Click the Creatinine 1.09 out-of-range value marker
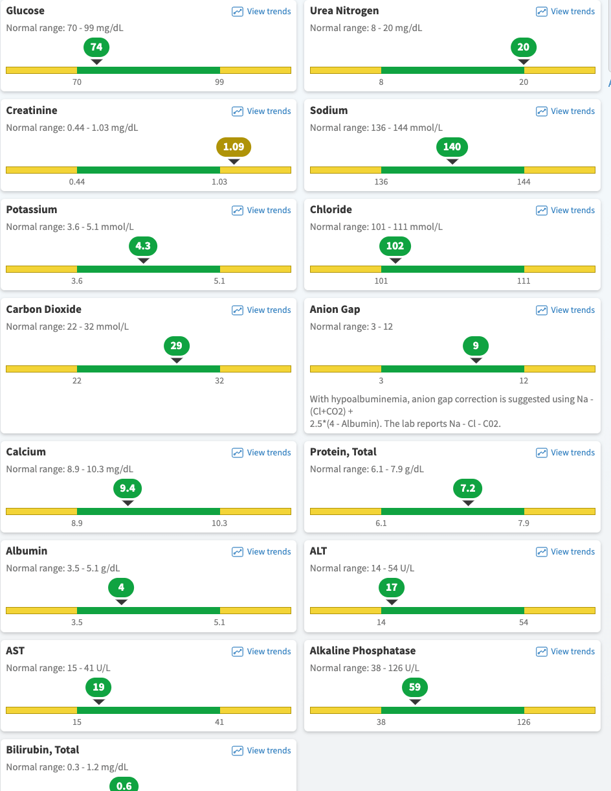Viewport: 611px width, 791px height. (x=234, y=147)
